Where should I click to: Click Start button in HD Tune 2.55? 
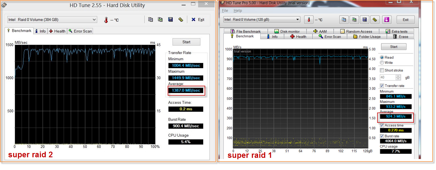click(186, 42)
